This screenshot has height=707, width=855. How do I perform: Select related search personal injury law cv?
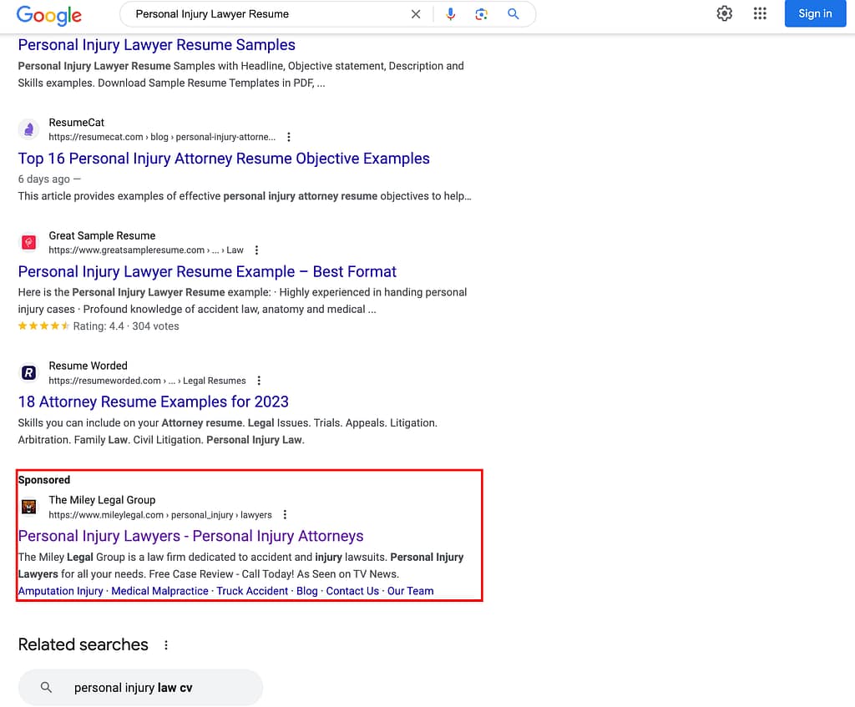(x=140, y=688)
